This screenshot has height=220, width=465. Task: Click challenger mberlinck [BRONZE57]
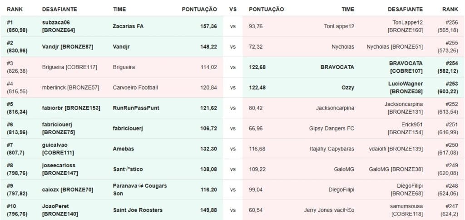pos(70,88)
